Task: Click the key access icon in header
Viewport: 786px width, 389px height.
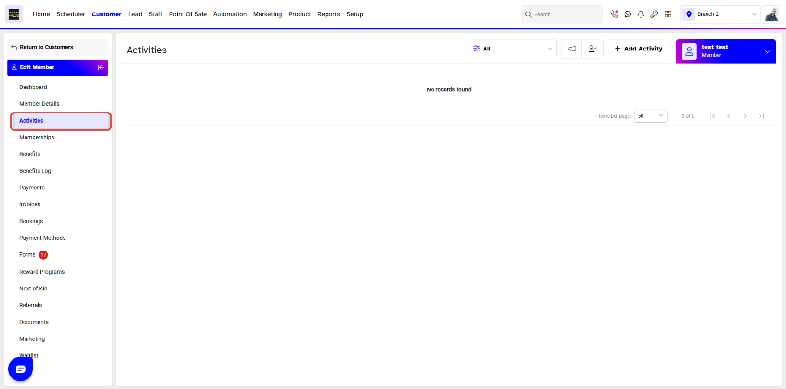Action: click(x=654, y=14)
